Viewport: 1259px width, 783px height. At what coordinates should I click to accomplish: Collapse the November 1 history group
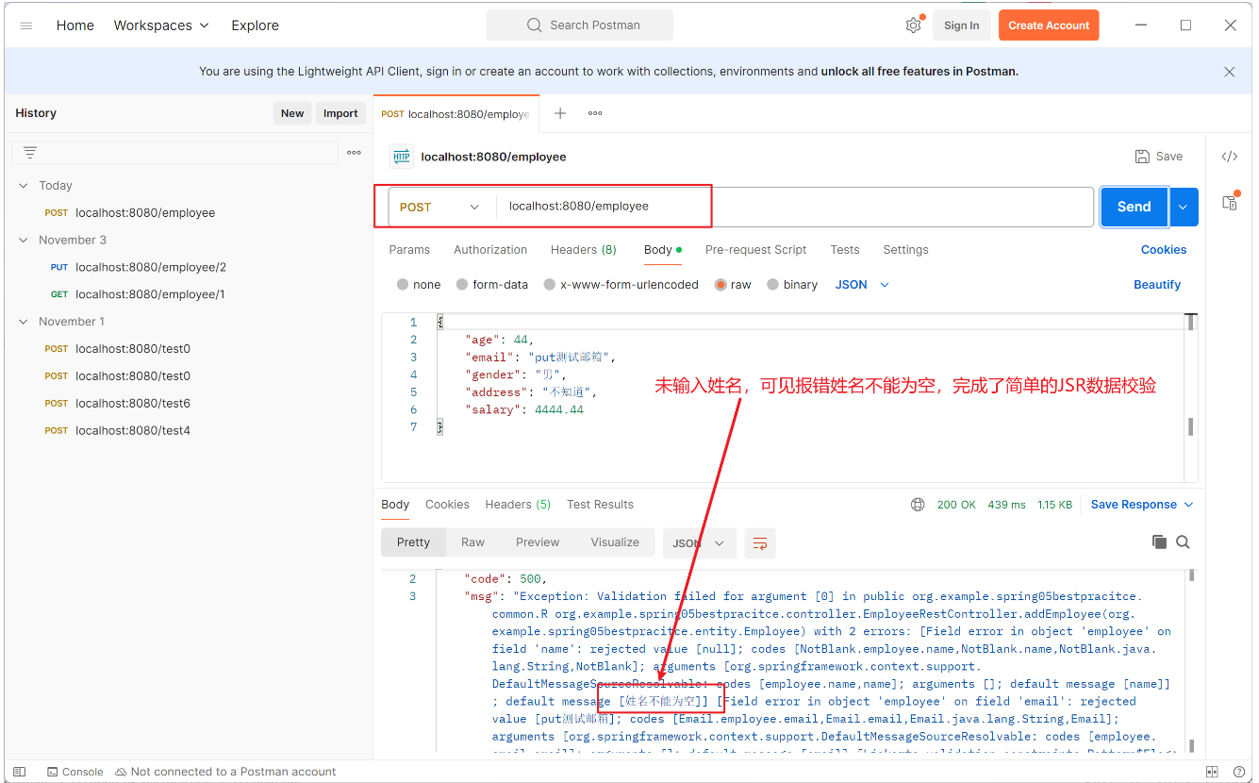point(24,322)
